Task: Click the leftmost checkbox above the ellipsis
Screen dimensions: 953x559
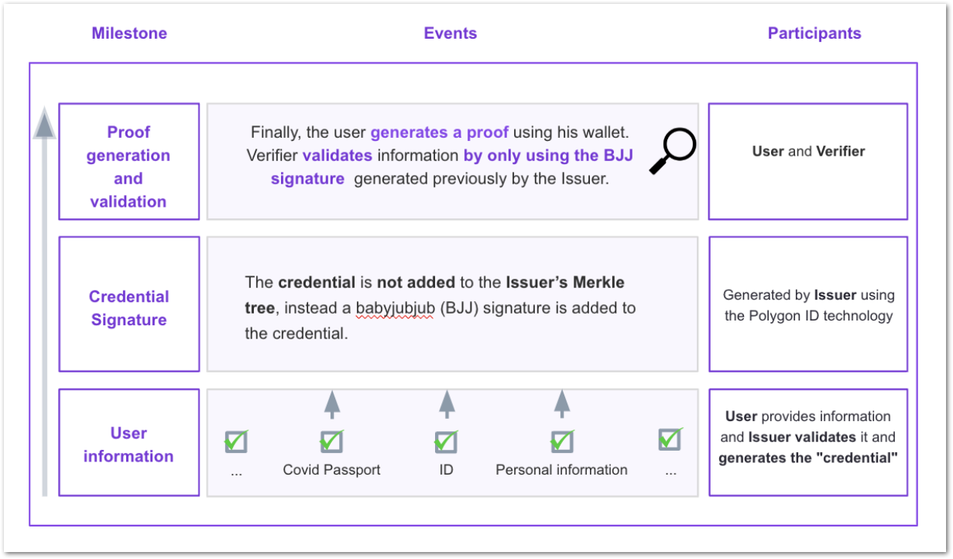Action: [x=235, y=441]
